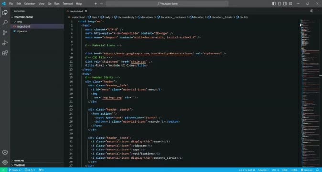Collapse the YOUTUBE-CLONE folder section

click(37, 17)
